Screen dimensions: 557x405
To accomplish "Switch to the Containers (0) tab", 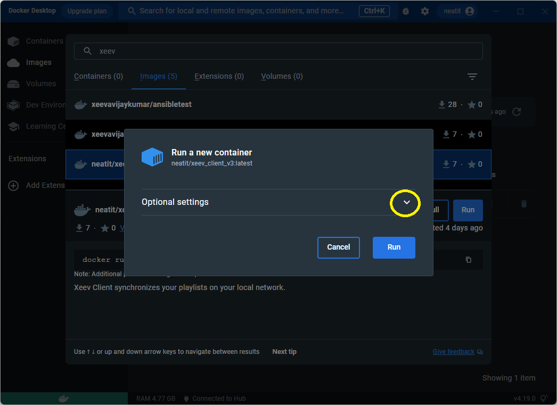I will [x=99, y=77].
